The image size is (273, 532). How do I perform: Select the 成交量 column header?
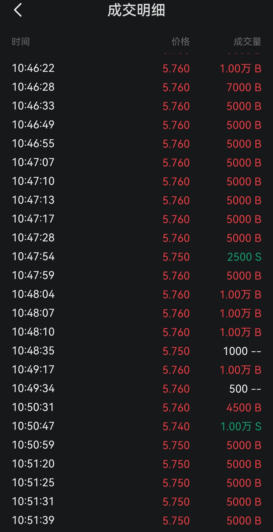pos(247,41)
